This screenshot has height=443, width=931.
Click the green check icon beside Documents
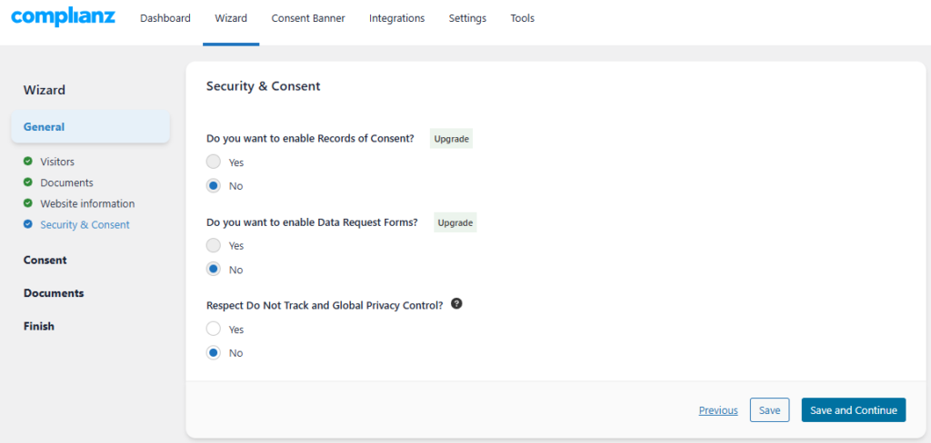click(x=27, y=182)
